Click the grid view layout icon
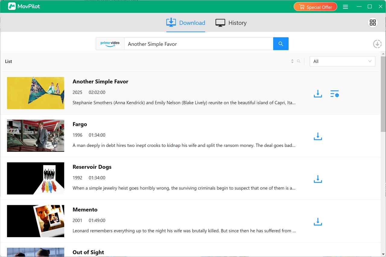Viewport: 386px width, 257px height. (x=373, y=22)
